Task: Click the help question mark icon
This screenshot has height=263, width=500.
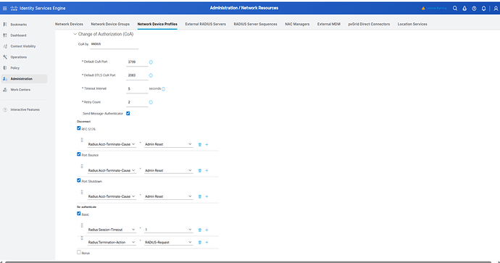Action: (x=474, y=9)
